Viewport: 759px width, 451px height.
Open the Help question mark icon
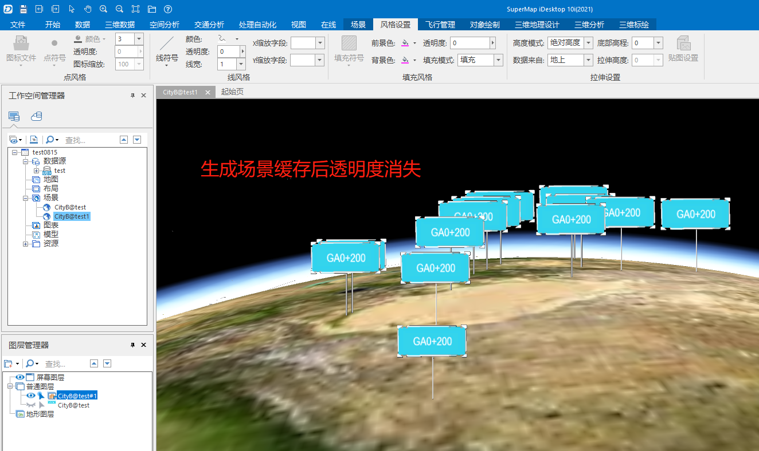click(167, 9)
